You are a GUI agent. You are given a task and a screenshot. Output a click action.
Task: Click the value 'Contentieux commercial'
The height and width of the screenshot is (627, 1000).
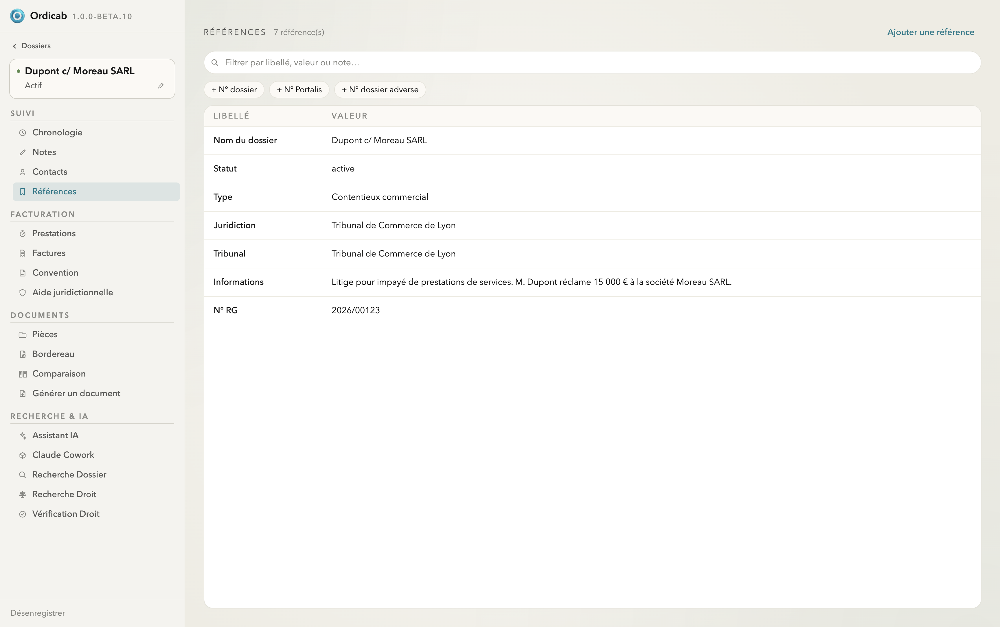click(380, 197)
